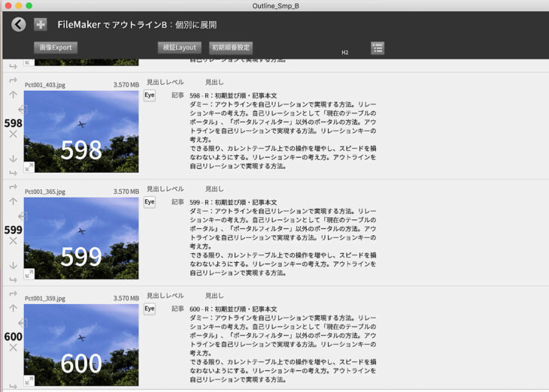Toggle the Eye button for record 600
Screen dimensions: 549x392
coord(150,309)
